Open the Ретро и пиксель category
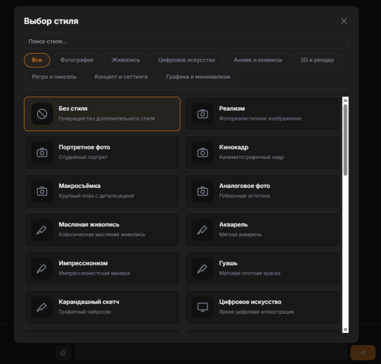 (x=54, y=77)
